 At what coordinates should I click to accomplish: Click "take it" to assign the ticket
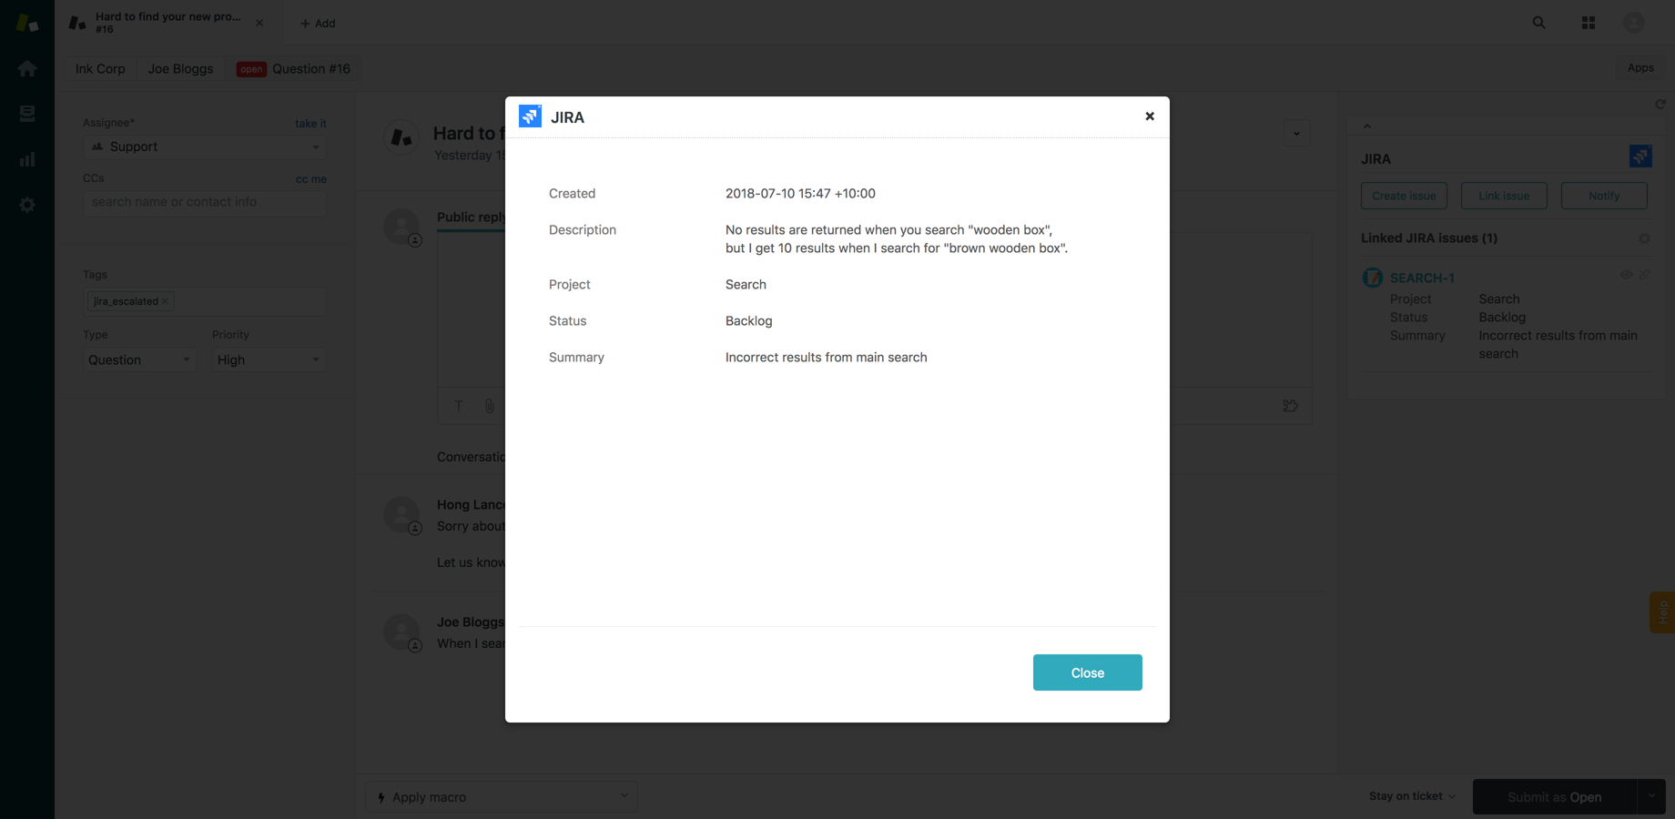pyautogui.click(x=310, y=123)
